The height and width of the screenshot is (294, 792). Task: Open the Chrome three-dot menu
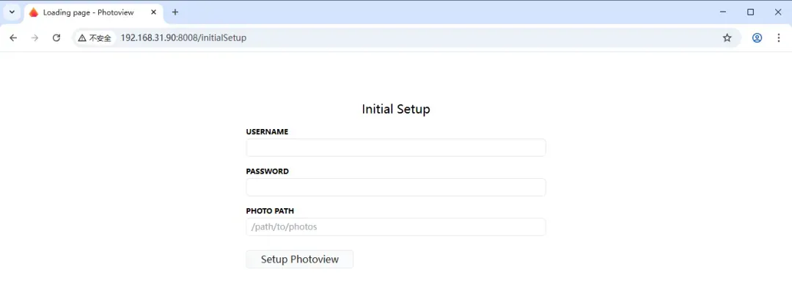(x=778, y=38)
